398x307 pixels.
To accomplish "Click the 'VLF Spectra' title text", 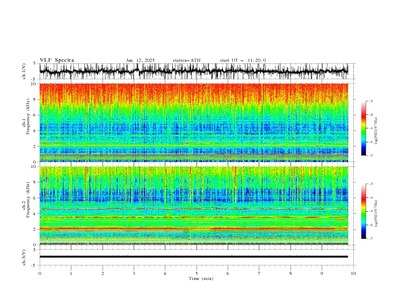I will click(57, 60).
